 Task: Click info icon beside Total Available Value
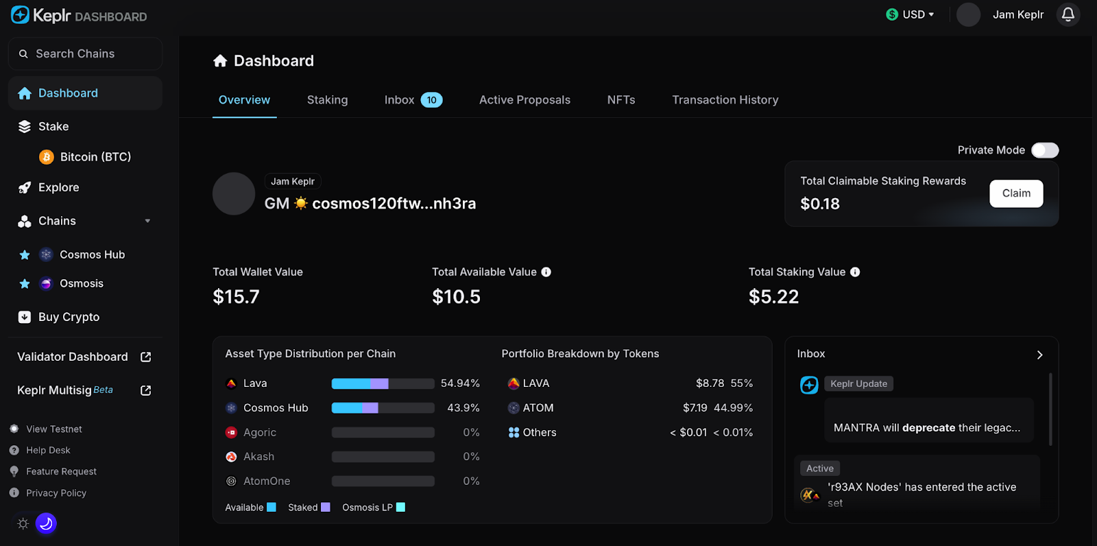pos(546,272)
